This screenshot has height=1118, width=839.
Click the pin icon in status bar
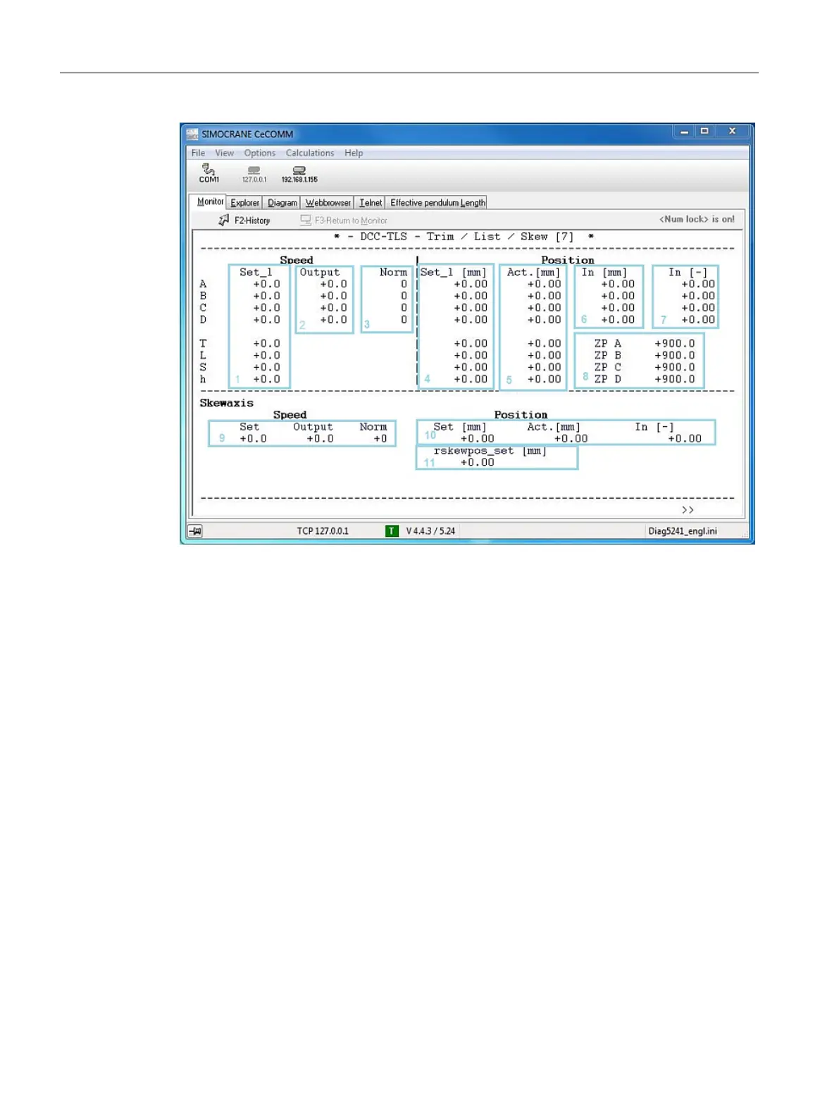pos(195,531)
